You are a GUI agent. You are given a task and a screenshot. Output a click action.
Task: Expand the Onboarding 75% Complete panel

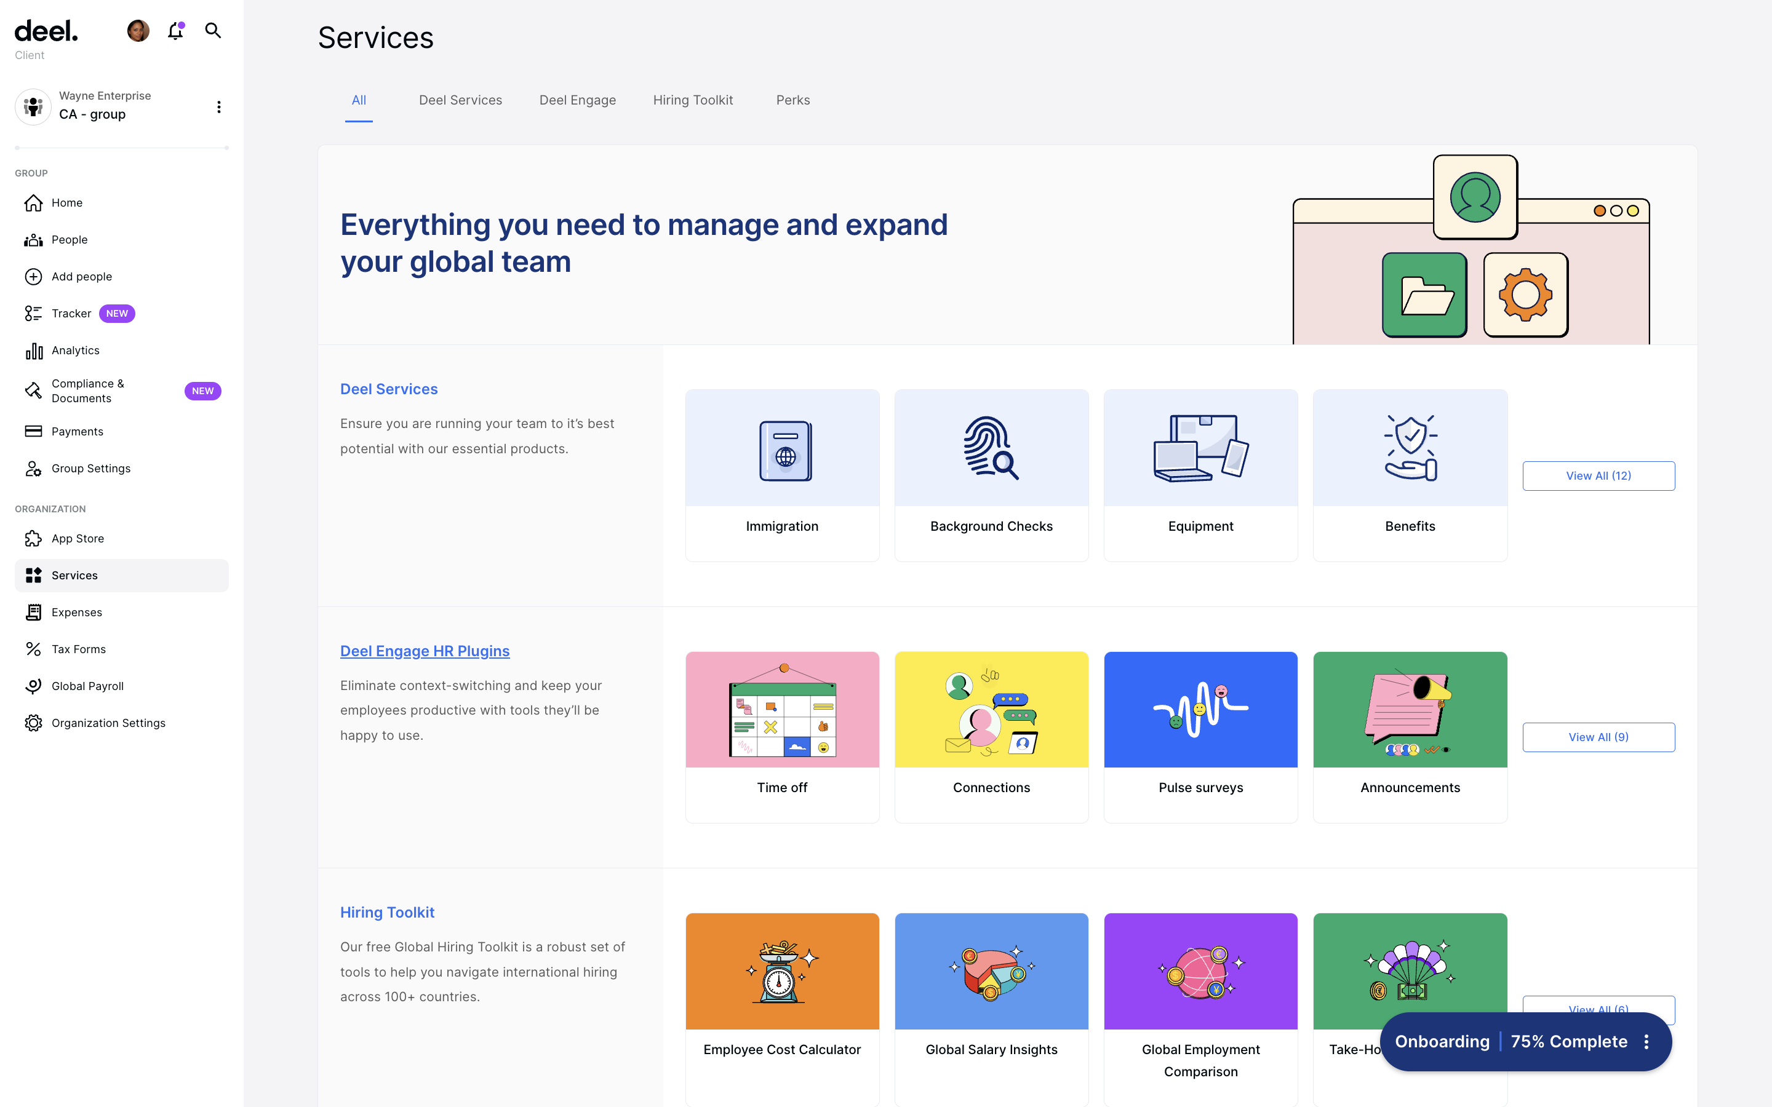[1510, 1042]
